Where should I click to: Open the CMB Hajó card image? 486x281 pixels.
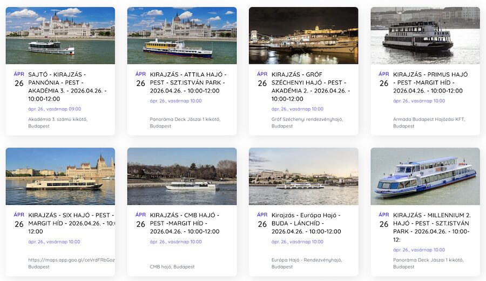coord(181,176)
